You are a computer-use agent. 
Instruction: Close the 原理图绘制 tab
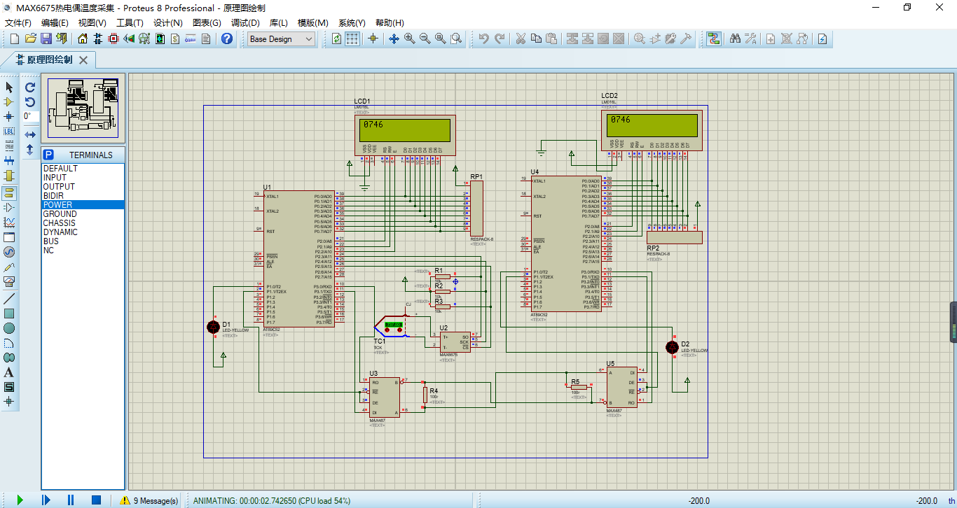click(x=83, y=60)
